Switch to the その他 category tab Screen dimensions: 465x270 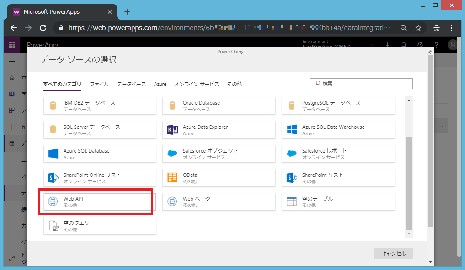235,84
